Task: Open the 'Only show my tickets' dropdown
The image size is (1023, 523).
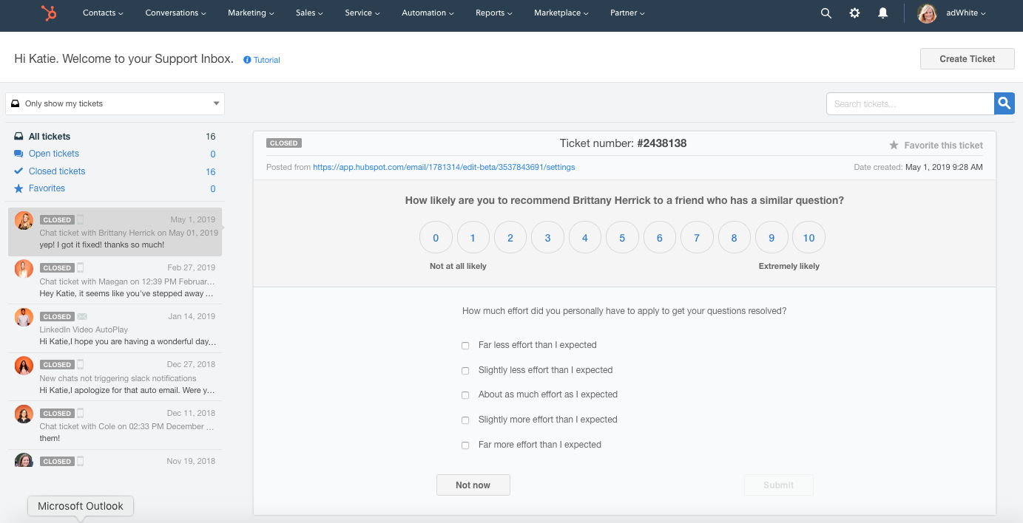Action: [115, 104]
